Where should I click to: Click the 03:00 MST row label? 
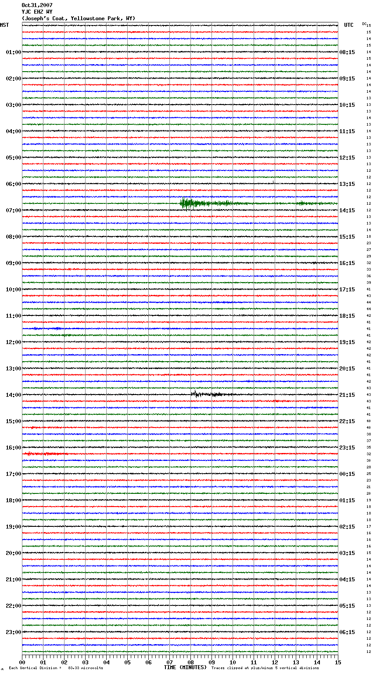[x=14, y=105]
